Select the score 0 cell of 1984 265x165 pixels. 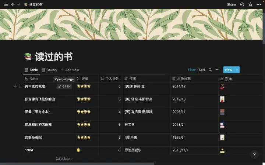point(111,151)
